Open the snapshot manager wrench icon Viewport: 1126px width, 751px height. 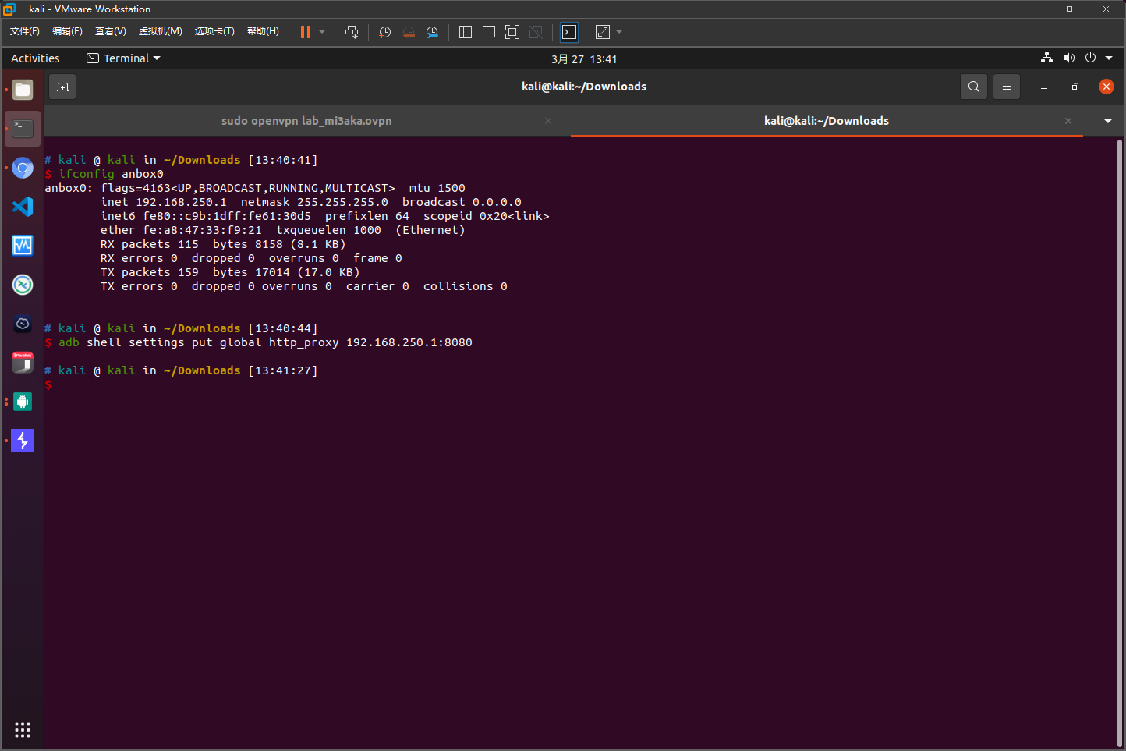(x=432, y=32)
